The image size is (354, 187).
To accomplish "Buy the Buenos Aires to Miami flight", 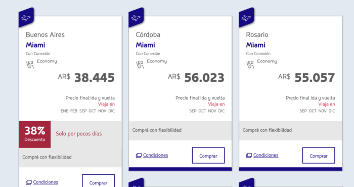I will 98,181.
